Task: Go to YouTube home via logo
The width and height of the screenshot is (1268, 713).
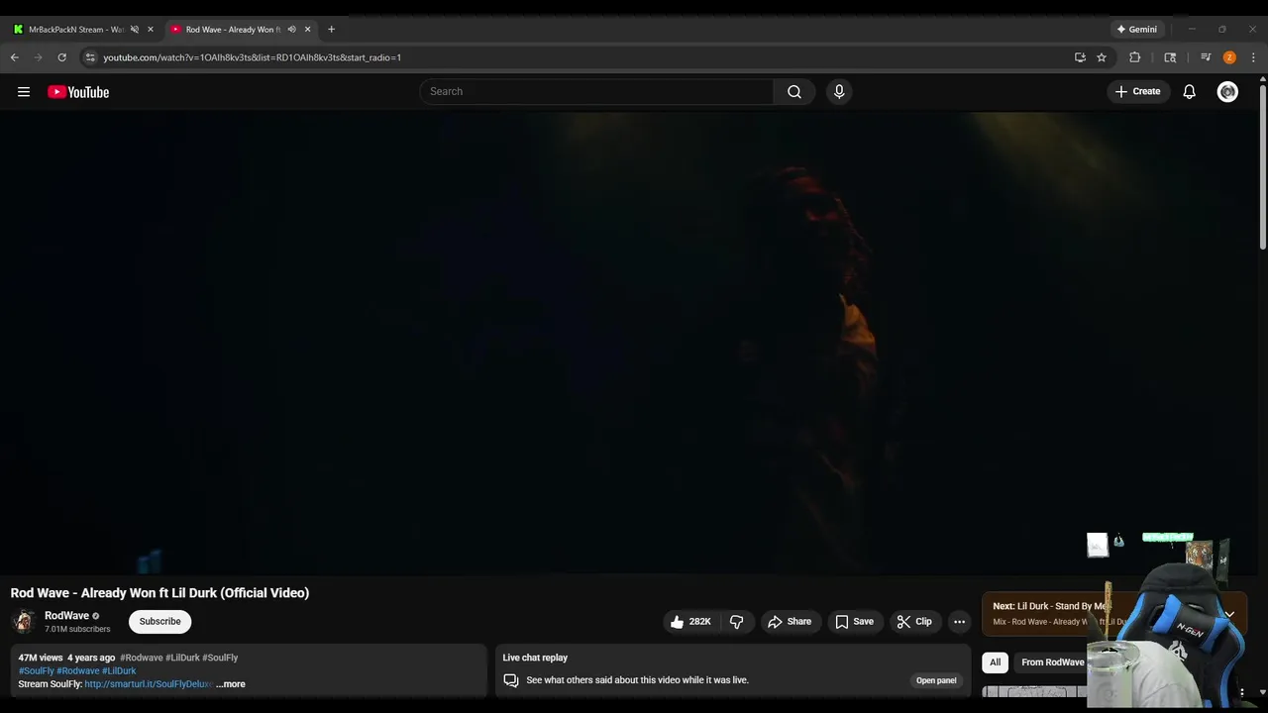Action: point(78,92)
